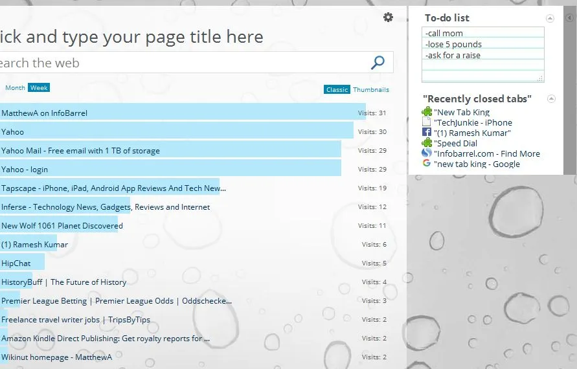The image size is (577, 369).
Task: Click the To-do list heading
Action: [x=447, y=17]
